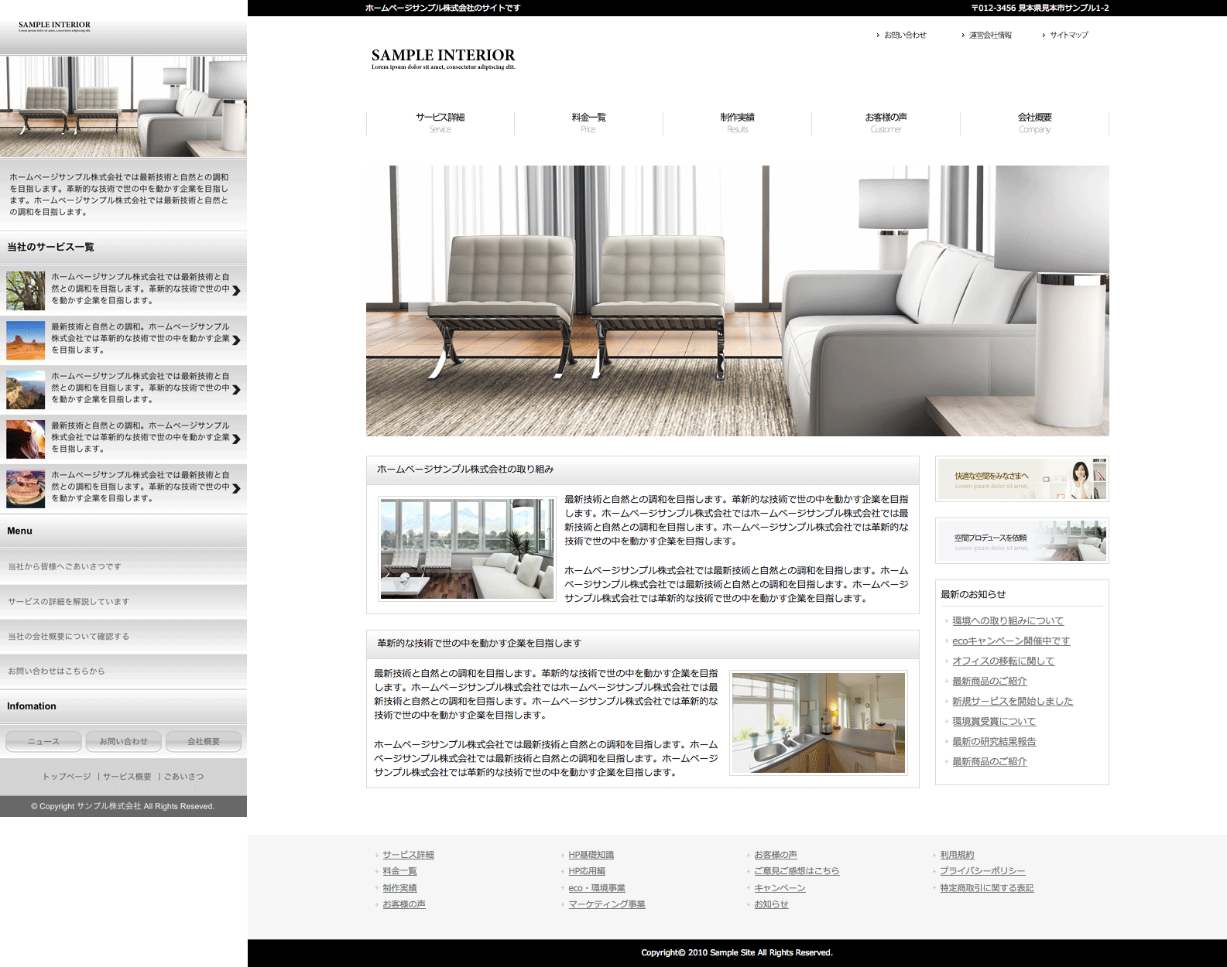The width and height of the screenshot is (1227, 967).
Task: Open プライバシーポリシー link in the footer
Action: click(x=982, y=871)
